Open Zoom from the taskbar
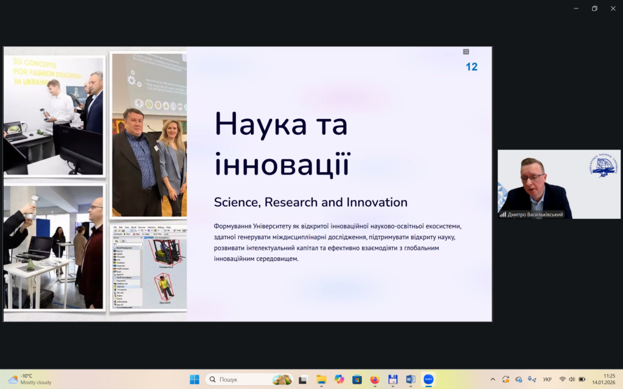The image size is (623, 389). tap(429, 379)
